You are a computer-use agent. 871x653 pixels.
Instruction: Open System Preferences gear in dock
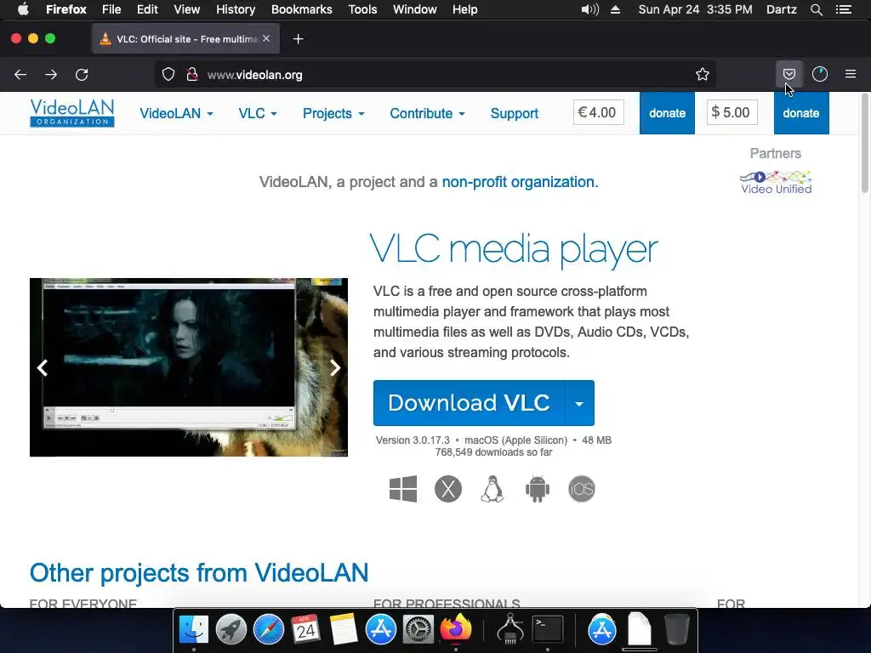pyautogui.click(x=418, y=630)
